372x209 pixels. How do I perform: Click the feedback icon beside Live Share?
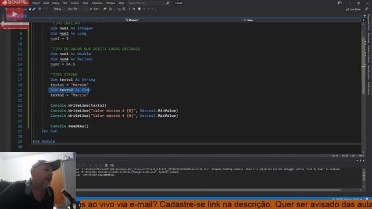coord(366,9)
